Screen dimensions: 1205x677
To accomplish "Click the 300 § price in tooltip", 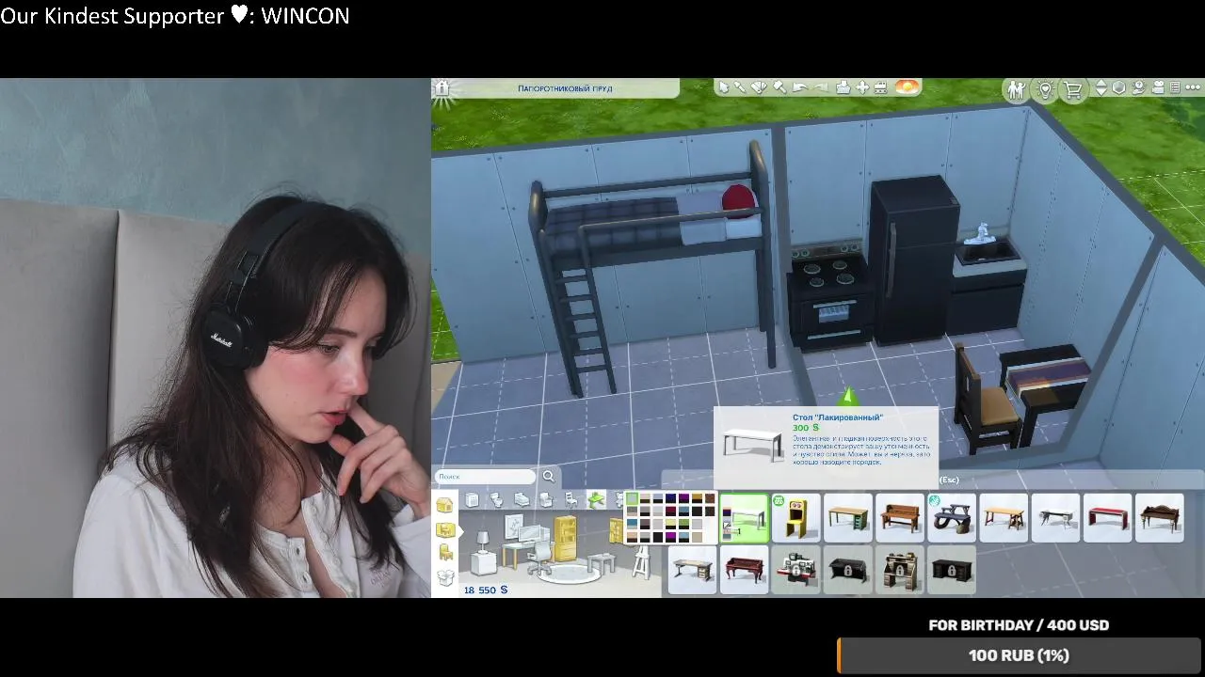I will [x=806, y=428].
